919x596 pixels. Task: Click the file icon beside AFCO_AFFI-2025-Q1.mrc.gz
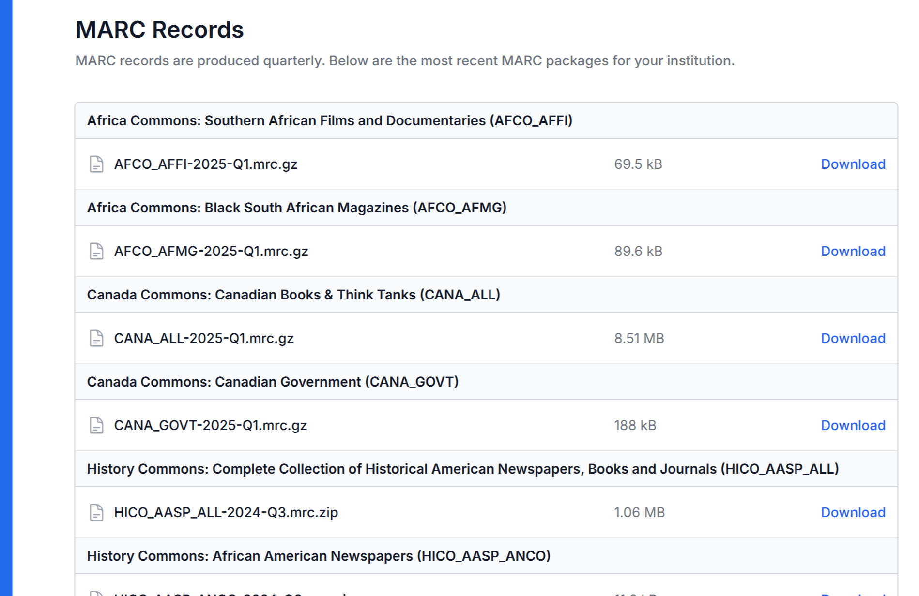[96, 164]
